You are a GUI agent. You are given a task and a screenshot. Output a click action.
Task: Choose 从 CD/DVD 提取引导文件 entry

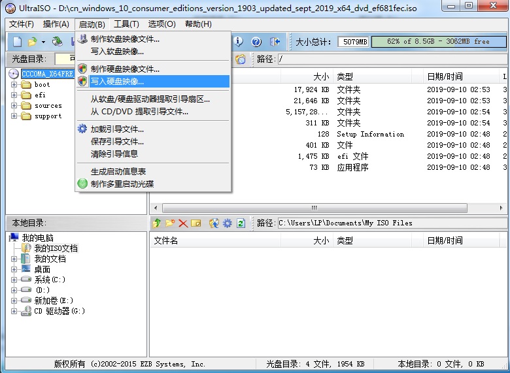(153, 112)
